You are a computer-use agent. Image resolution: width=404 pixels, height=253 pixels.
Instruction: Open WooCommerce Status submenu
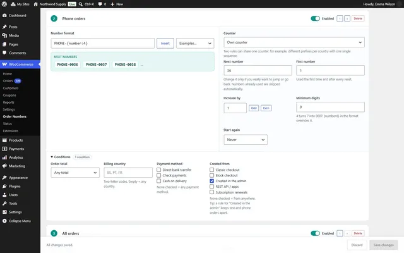click(7, 124)
